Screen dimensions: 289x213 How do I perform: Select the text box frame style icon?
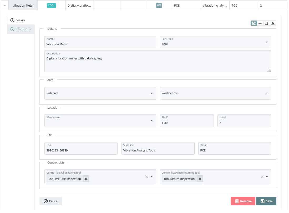[253, 23]
